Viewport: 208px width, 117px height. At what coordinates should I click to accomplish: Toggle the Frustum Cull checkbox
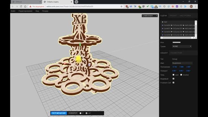tap(173, 83)
